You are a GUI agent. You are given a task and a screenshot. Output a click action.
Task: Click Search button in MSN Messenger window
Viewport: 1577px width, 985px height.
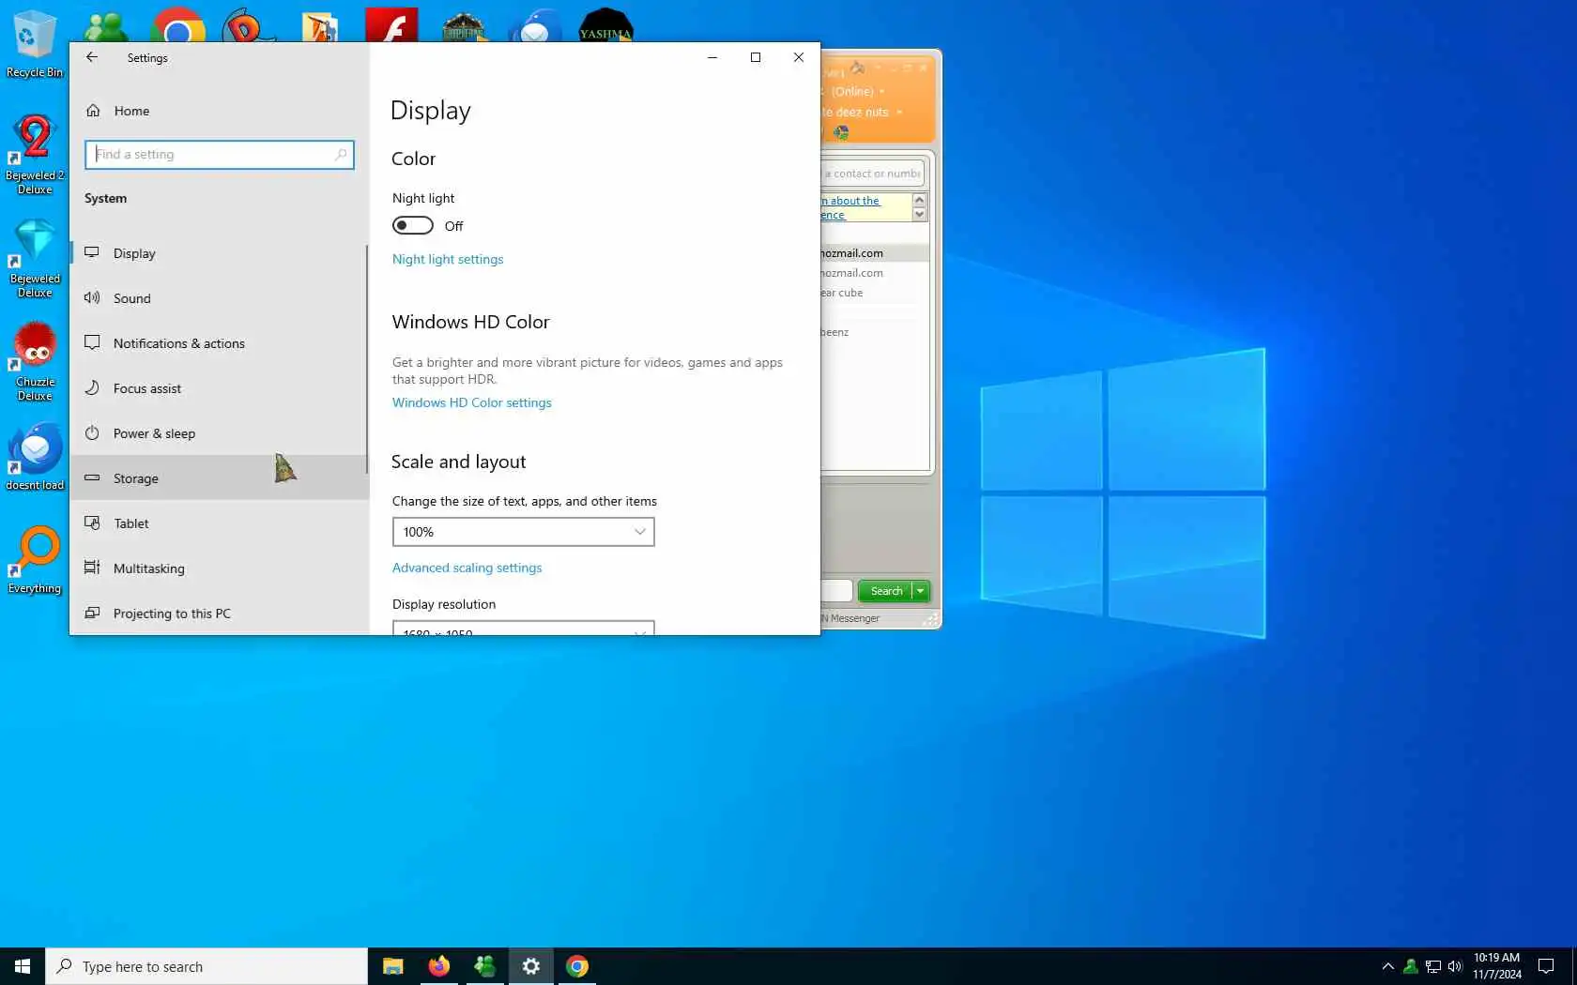point(885,591)
